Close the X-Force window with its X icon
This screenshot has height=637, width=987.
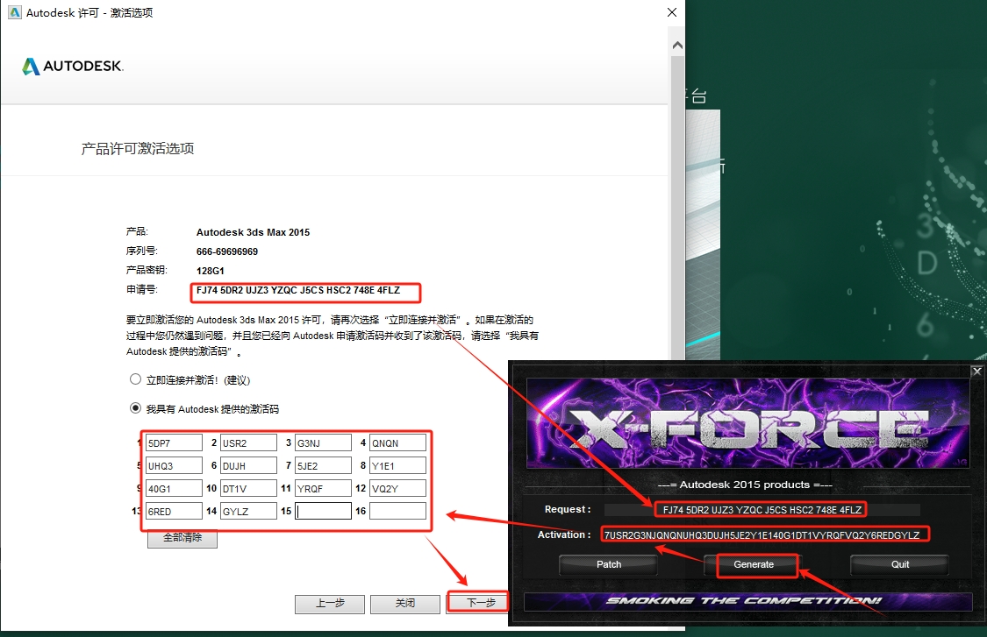[x=976, y=372]
